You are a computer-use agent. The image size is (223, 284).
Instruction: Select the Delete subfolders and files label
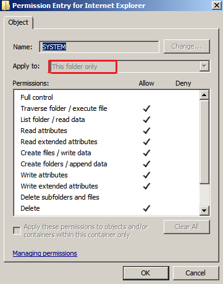(60, 197)
